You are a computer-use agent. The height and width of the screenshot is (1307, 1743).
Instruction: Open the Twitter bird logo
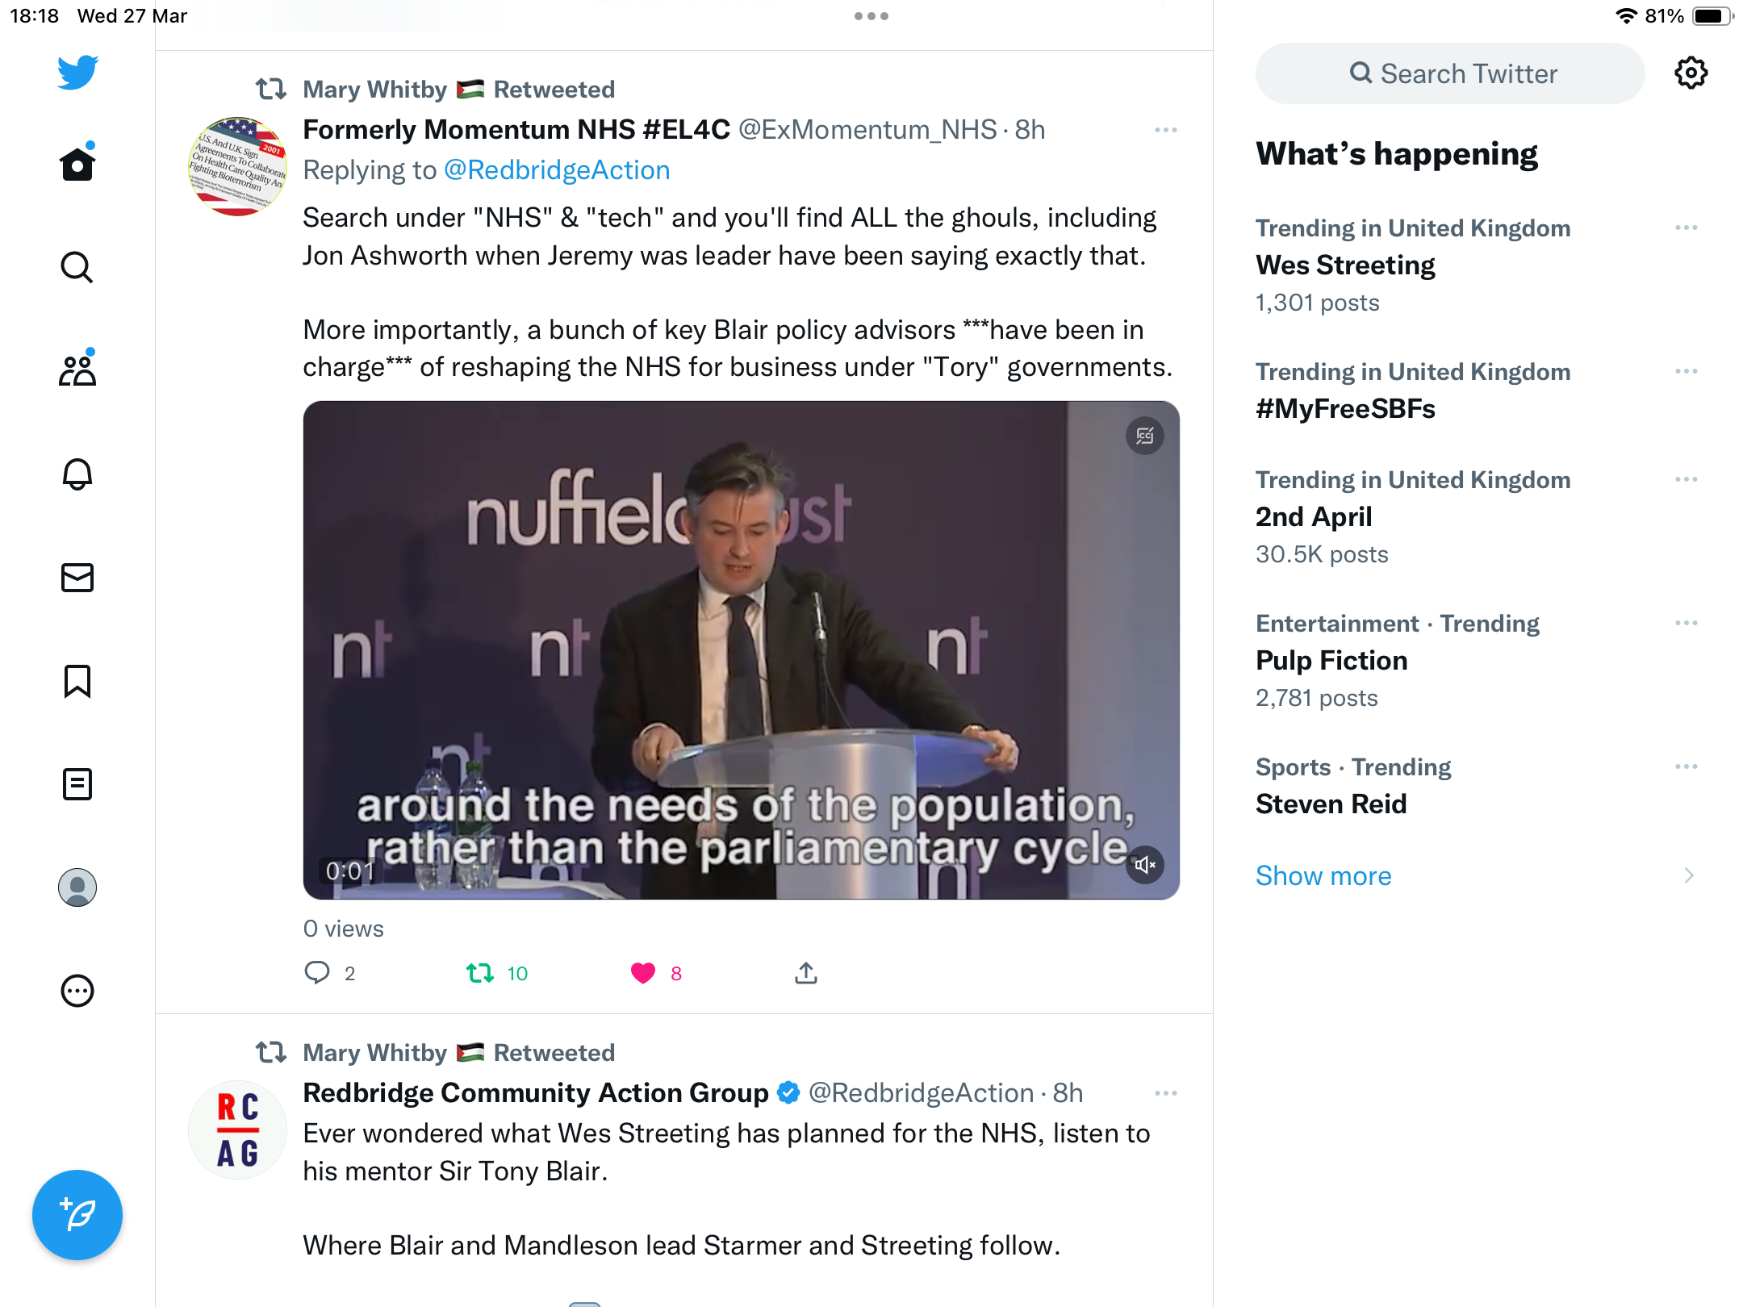[77, 73]
